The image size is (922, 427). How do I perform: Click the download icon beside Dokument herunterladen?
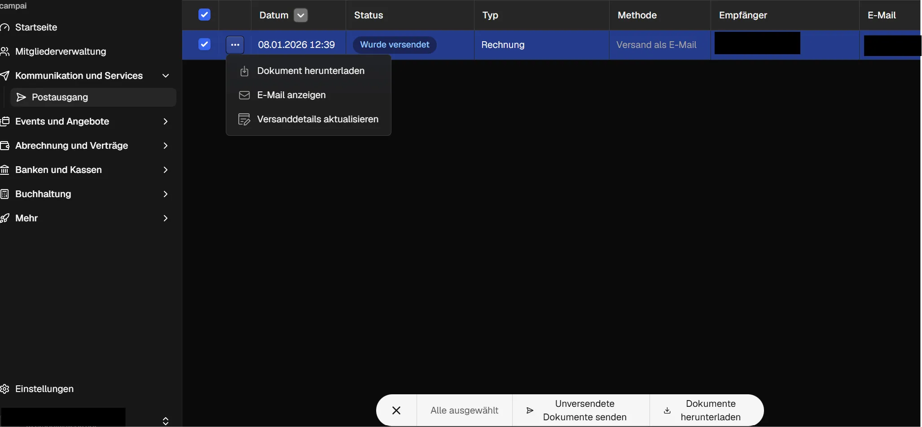click(244, 71)
